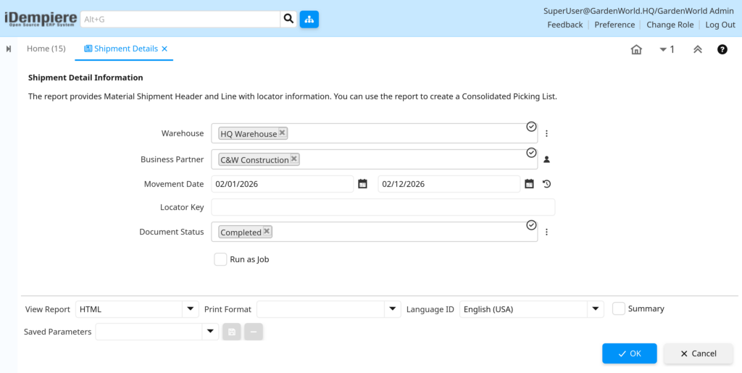Image resolution: width=742 pixels, height=373 pixels.
Task: Expand the Saved Parameters dropdown
Action: pyautogui.click(x=210, y=332)
